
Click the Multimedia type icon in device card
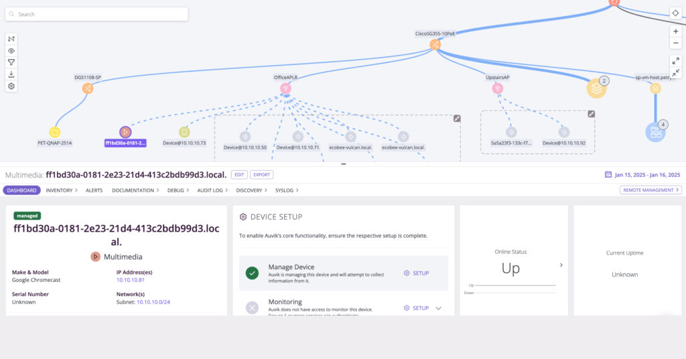[95, 257]
